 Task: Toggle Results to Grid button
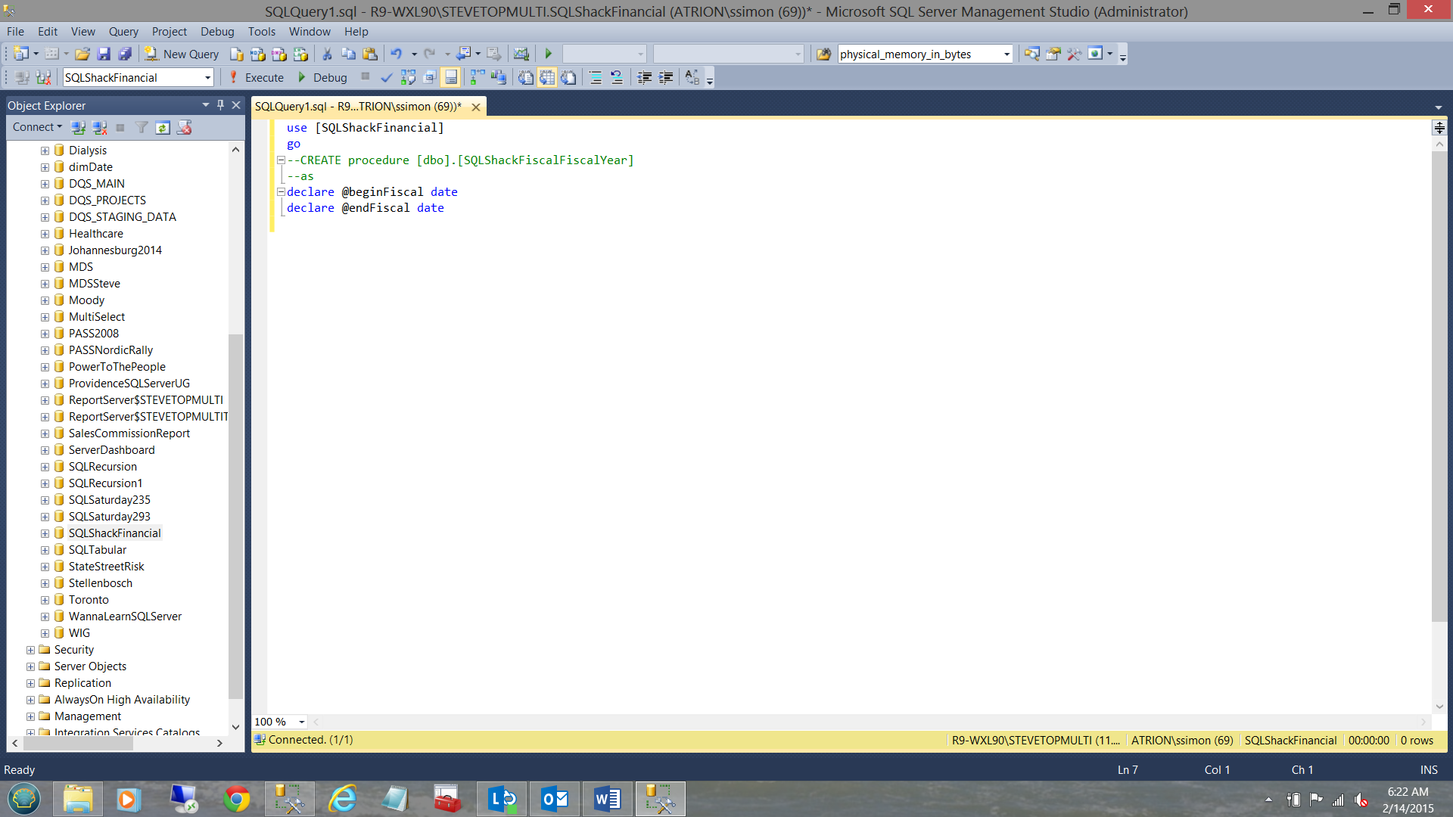point(547,77)
